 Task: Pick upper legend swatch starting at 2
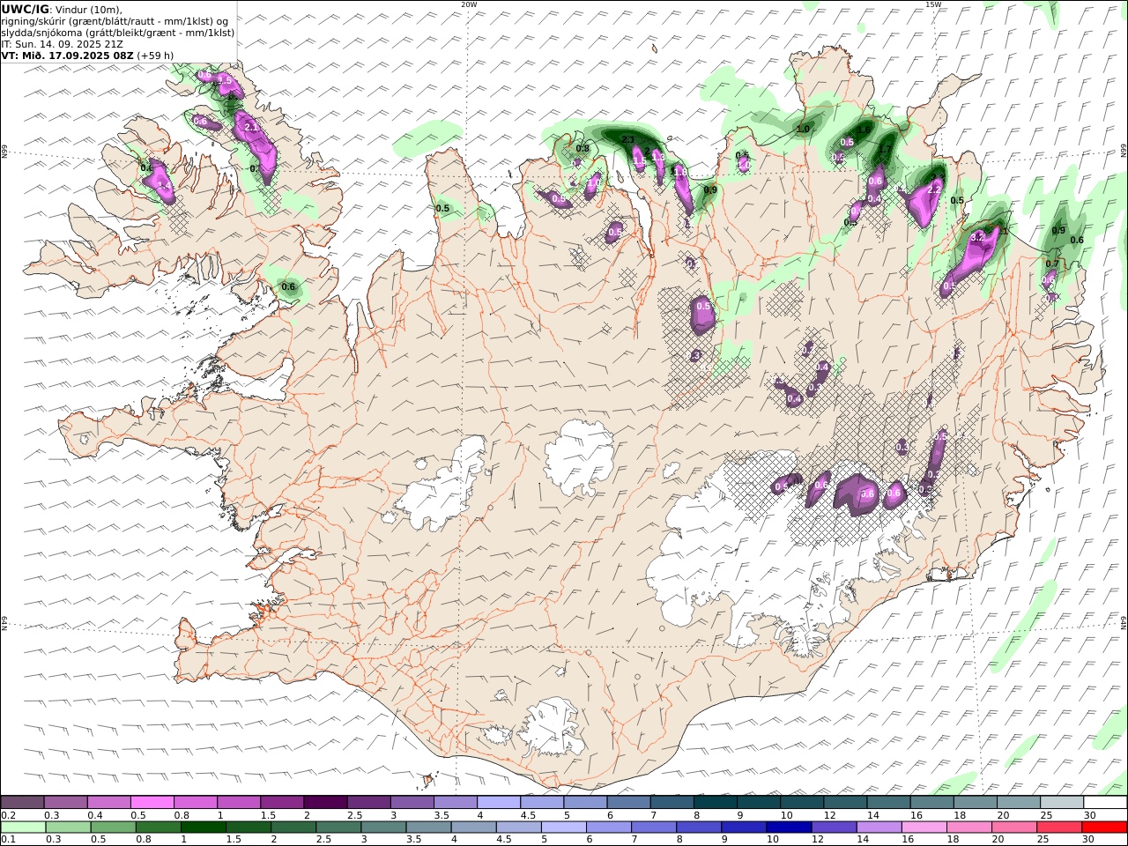click(324, 802)
